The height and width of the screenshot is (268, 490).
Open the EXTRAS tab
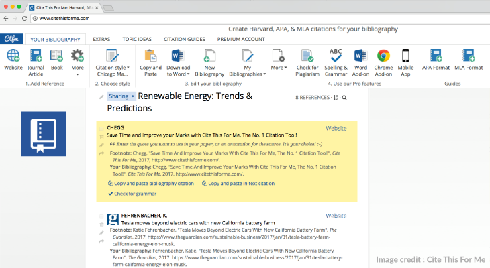coord(101,39)
